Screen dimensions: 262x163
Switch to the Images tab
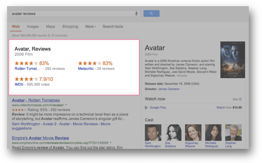pyautogui.click(x=33, y=26)
